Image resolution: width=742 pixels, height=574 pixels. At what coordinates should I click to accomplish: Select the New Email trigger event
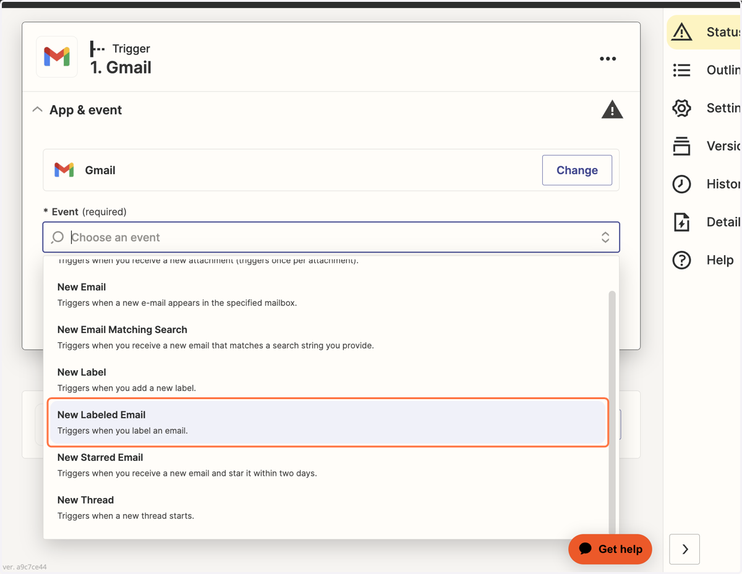click(328, 295)
